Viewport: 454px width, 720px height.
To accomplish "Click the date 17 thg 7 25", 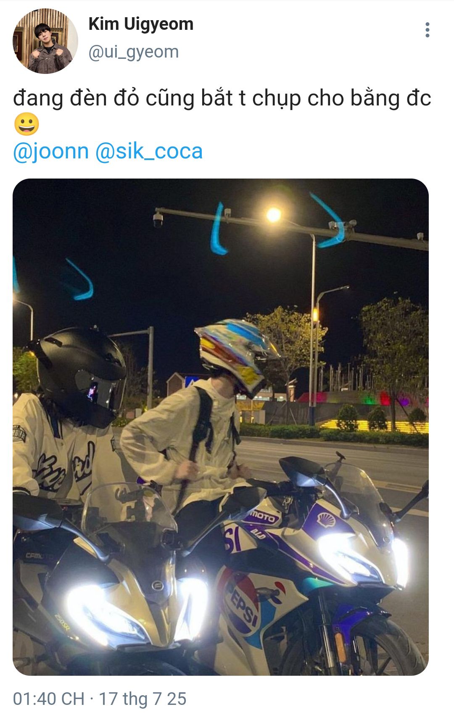I will point(143,699).
